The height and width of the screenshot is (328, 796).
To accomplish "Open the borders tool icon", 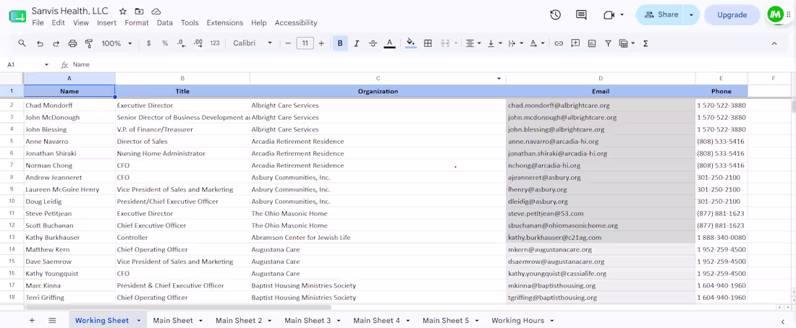I will (428, 43).
